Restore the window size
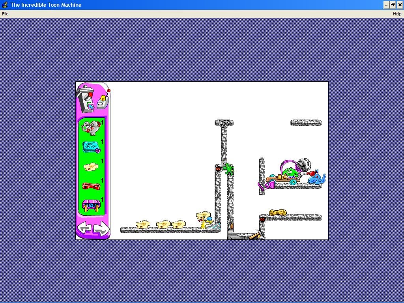 (393, 5)
